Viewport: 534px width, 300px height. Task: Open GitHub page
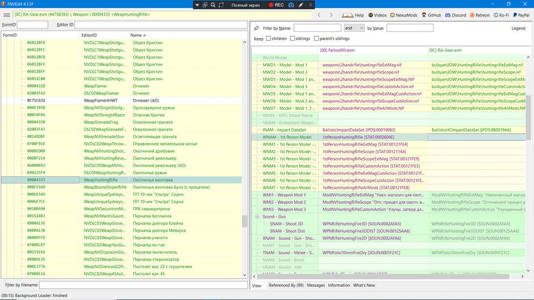(x=431, y=15)
